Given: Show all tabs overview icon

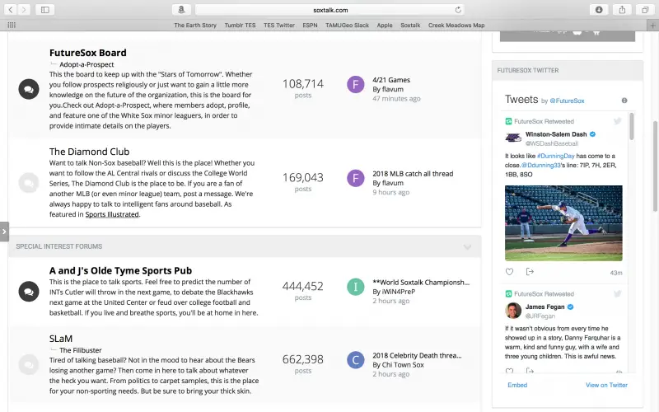Looking at the screenshot, I should click(x=645, y=9).
